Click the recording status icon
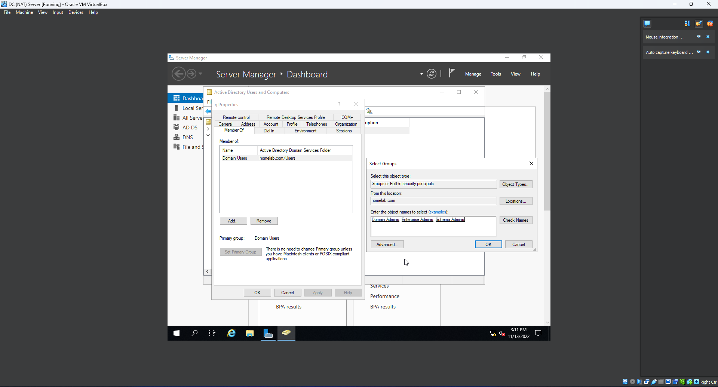 [675, 382]
